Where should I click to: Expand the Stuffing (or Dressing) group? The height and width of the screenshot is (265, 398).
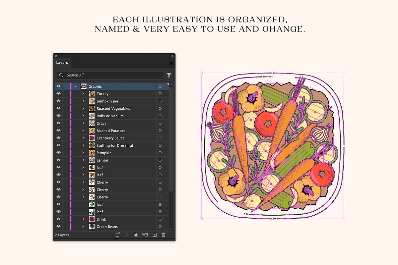pyautogui.click(x=83, y=145)
